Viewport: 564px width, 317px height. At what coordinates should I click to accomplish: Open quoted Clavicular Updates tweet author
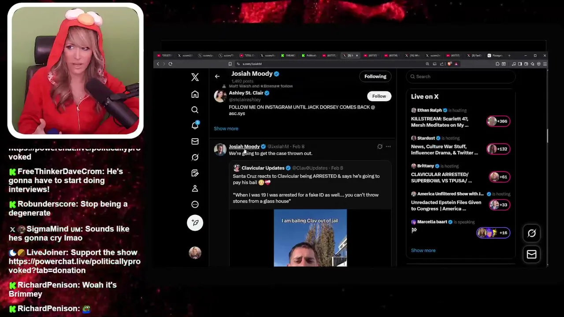click(263, 168)
